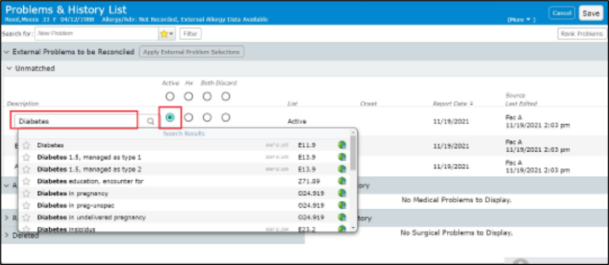Click Apply External Problem Selections button
The width and height of the screenshot is (609, 265).
pos(192,52)
